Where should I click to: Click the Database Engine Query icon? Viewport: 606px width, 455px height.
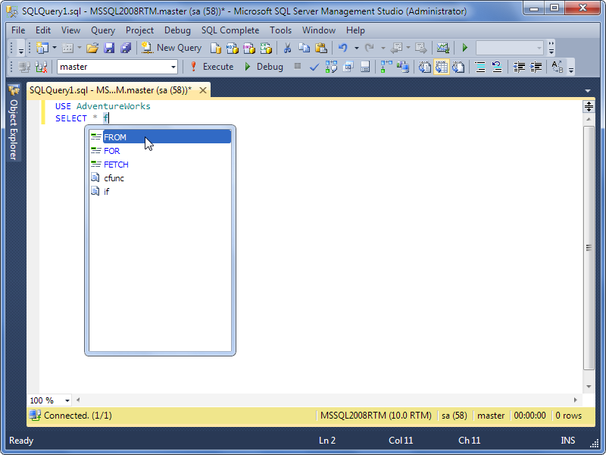point(216,48)
